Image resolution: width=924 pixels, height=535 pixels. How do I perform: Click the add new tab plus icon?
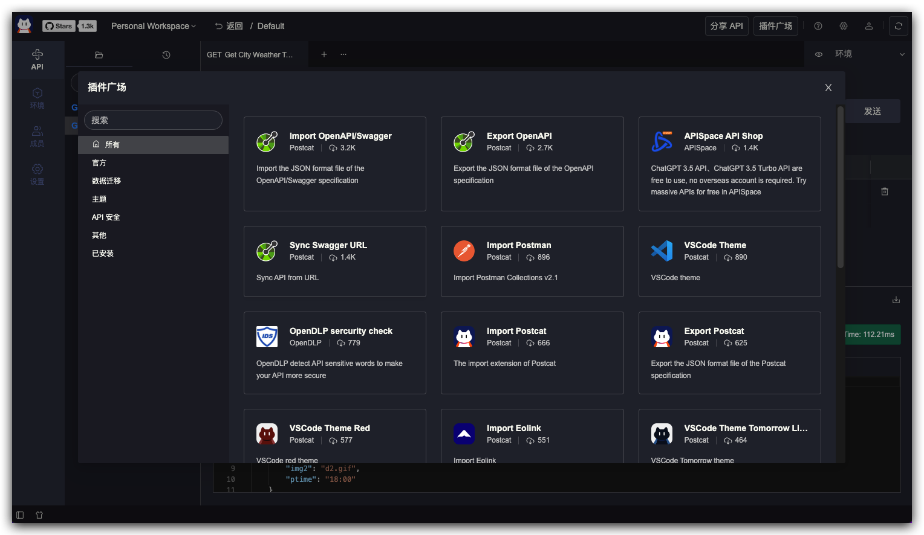coord(324,54)
